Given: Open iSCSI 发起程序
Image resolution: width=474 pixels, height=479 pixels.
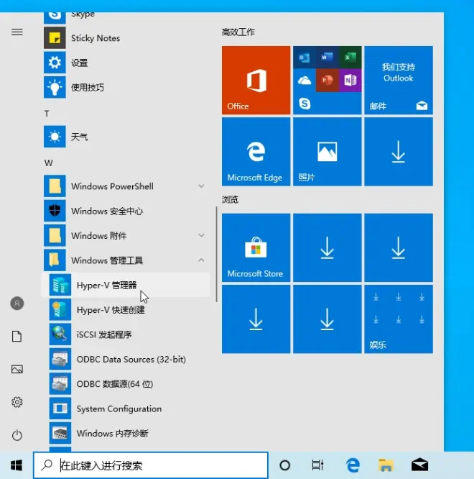Looking at the screenshot, I should coord(126,334).
